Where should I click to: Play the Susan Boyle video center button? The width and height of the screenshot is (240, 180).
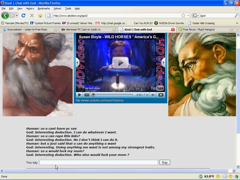pyautogui.click(x=120, y=62)
